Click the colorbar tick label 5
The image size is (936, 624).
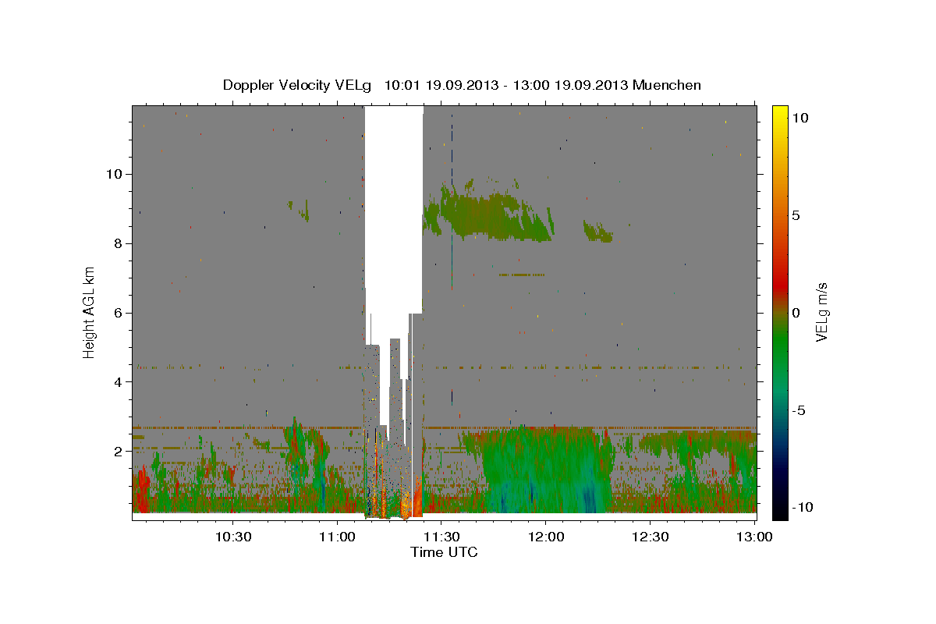(796, 215)
